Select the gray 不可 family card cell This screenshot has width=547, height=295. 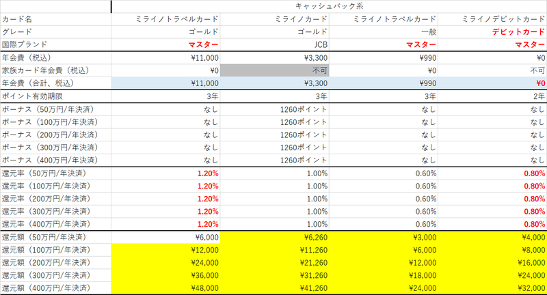tap(275, 71)
